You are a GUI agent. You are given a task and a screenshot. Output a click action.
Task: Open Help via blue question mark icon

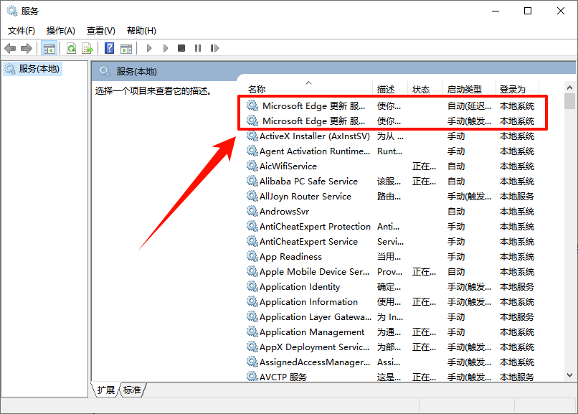[110, 48]
